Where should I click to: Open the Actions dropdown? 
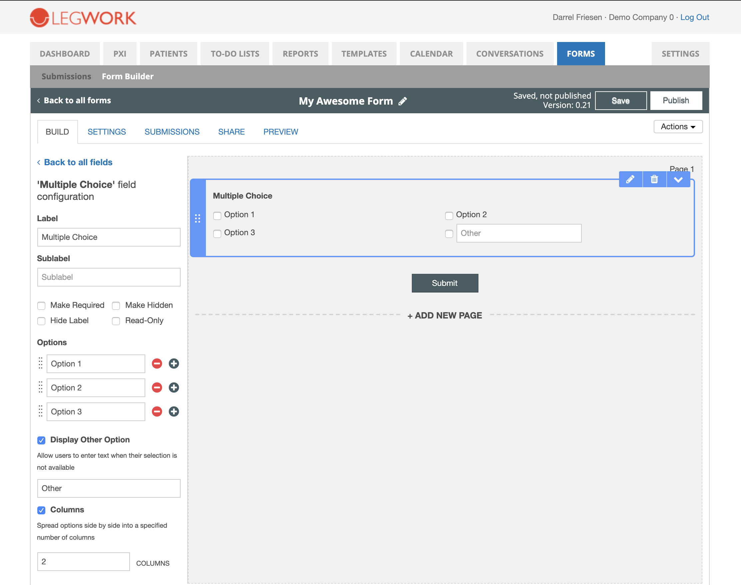click(x=678, y=126)
